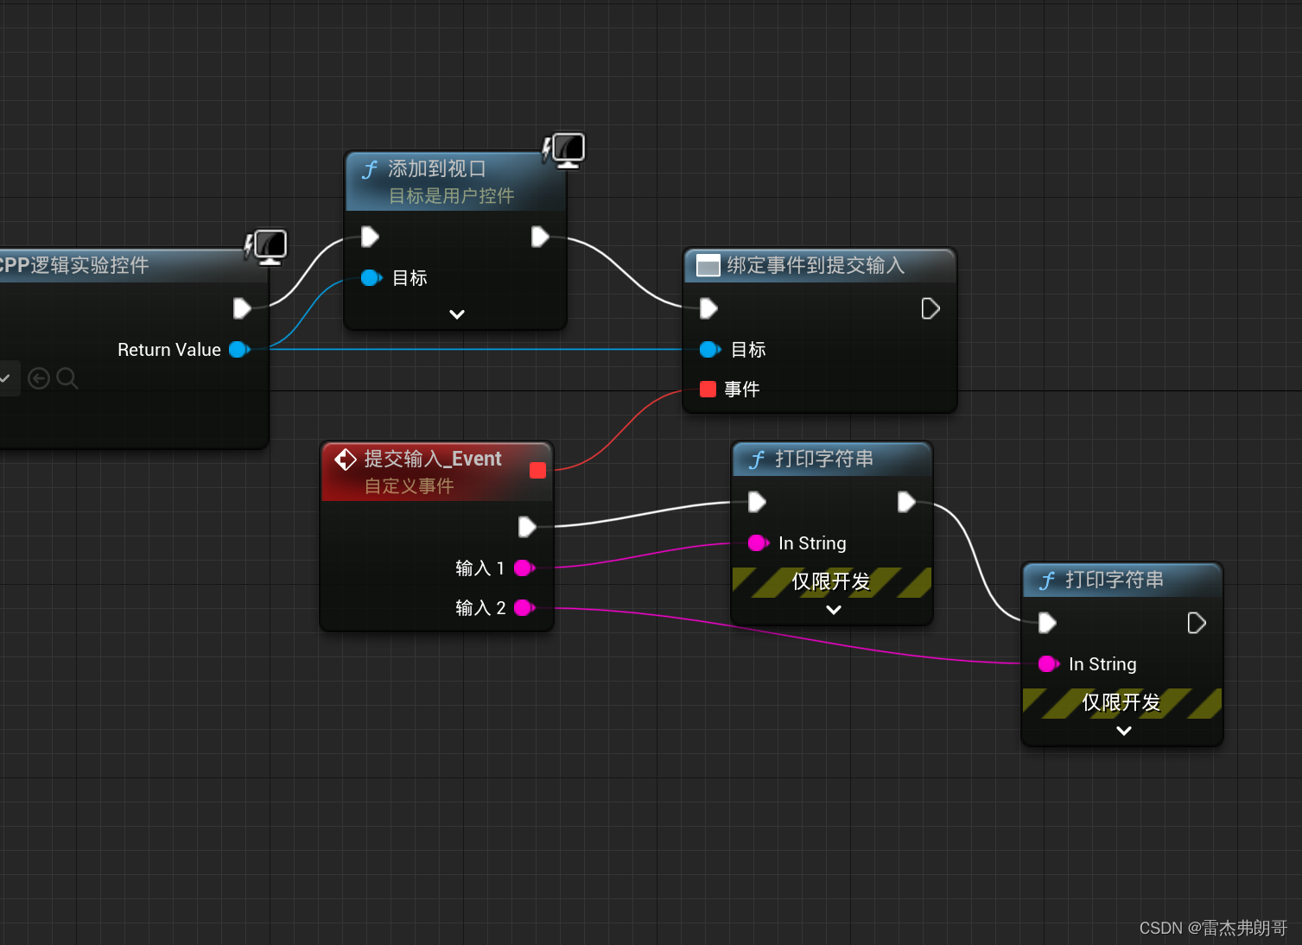Expand the 添加到视口 node's advanced pins
Screen dimensions: 1302x945
click(457, 314)
